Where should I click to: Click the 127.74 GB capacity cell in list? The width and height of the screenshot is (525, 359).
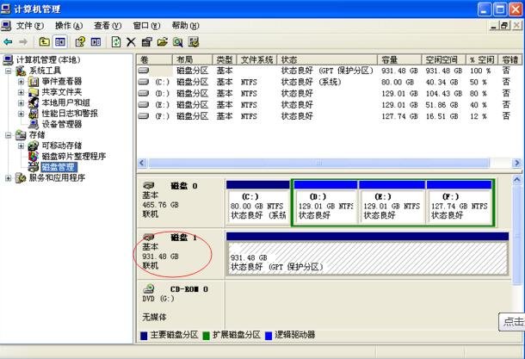tap(399, 116)
